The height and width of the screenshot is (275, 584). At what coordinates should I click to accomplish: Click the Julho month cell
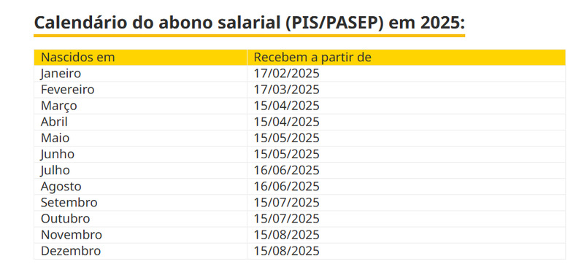pos(140,171)
